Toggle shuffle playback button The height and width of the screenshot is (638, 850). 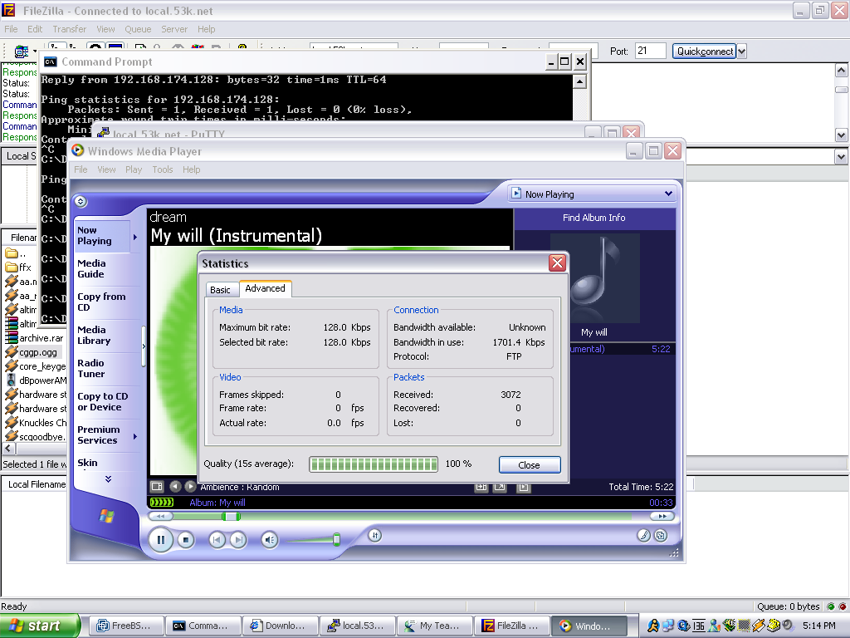tap(374, 536)
